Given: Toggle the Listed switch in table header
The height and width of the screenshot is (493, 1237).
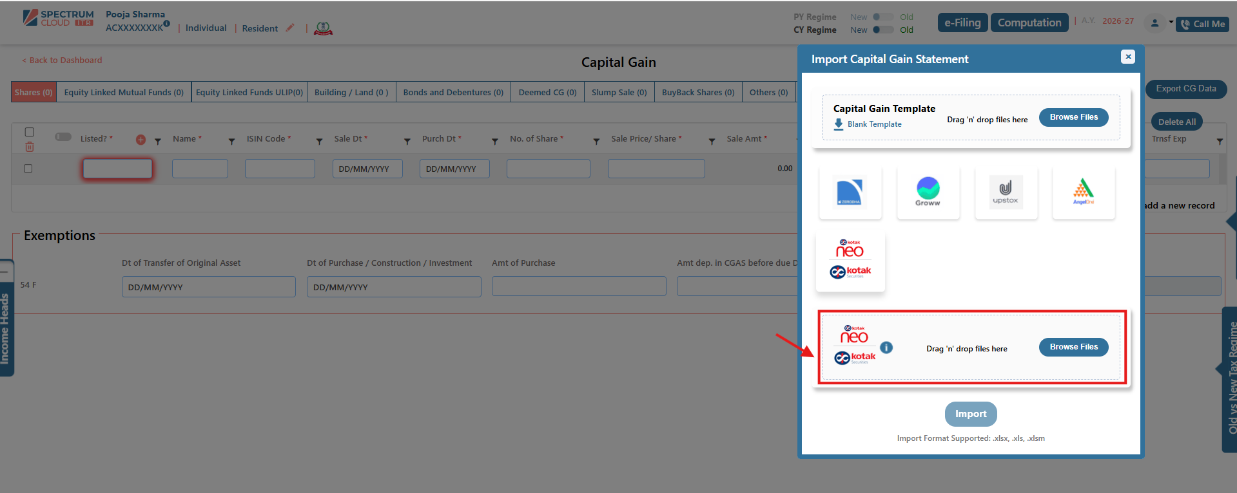Looking at the screenshot, I should click(63, 137).
